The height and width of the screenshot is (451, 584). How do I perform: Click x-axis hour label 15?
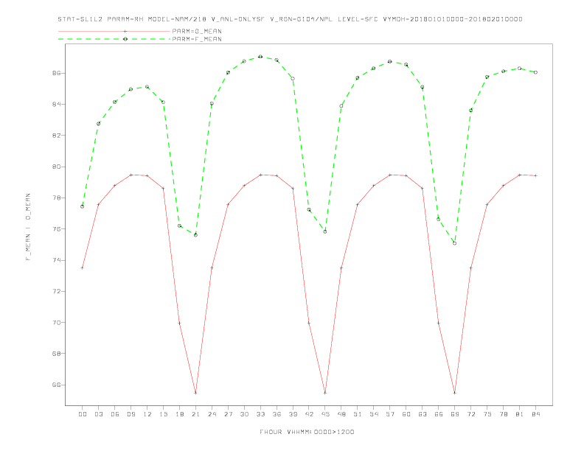coord(164,414)
